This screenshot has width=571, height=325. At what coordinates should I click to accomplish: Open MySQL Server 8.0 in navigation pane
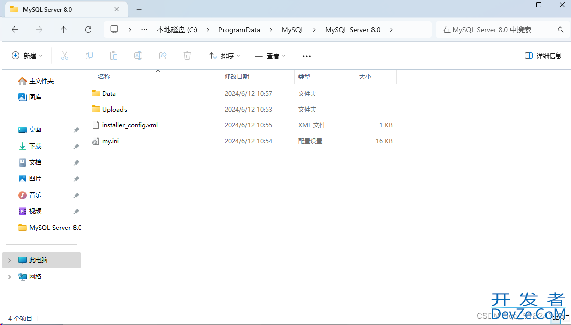point(49,228)
